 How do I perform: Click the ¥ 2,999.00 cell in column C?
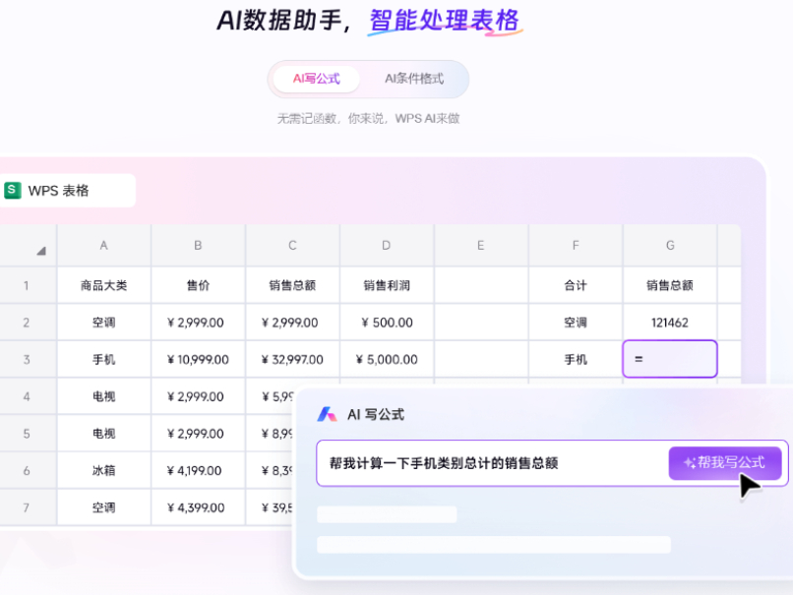pyautogui.click(x=293, y=323)
